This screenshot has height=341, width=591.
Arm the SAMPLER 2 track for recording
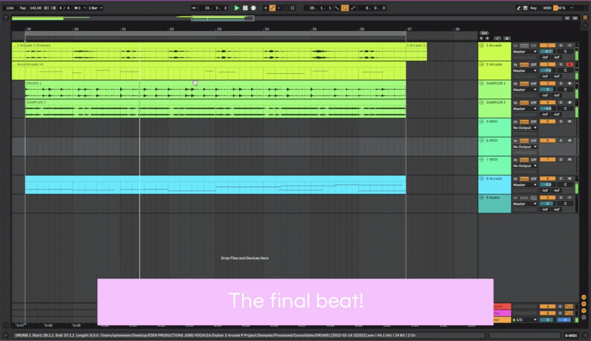pos(569,102)
